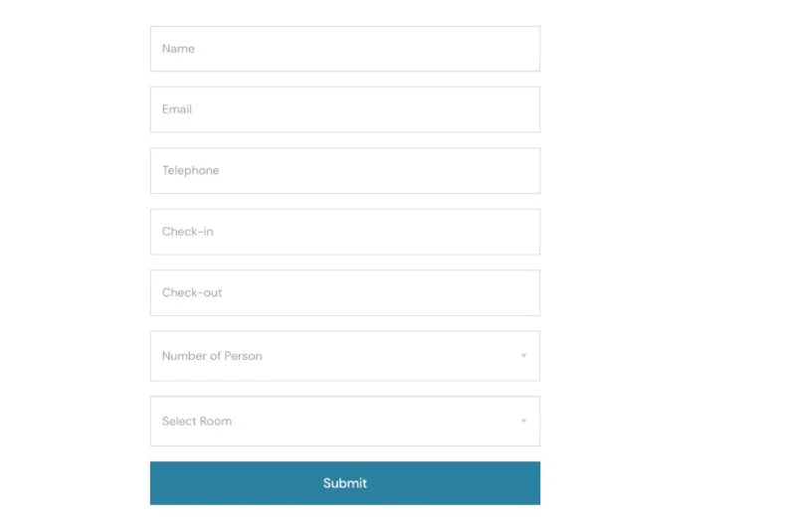Click into the Email input box
The width and height of the screenshot is (796, 530).
pos(344,109)
